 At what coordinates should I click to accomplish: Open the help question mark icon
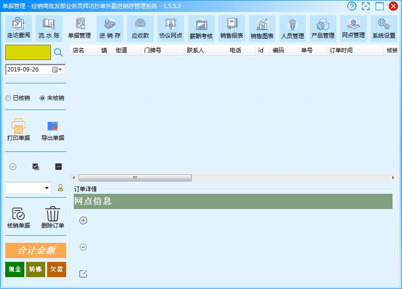coord(352,6)
